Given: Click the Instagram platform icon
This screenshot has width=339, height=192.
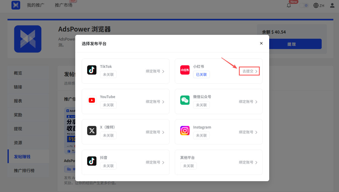Looking at the screenshot, I should (185, 131).
